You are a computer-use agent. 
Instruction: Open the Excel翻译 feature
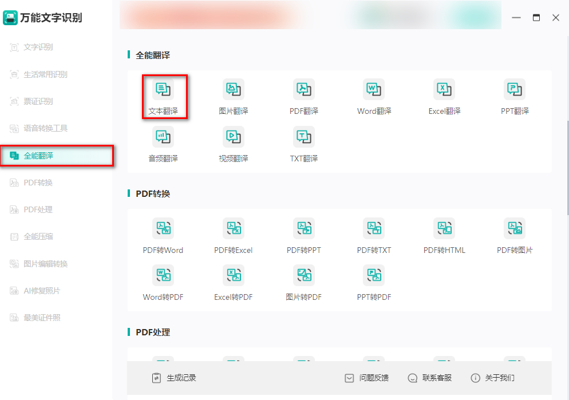coord(444,95)
